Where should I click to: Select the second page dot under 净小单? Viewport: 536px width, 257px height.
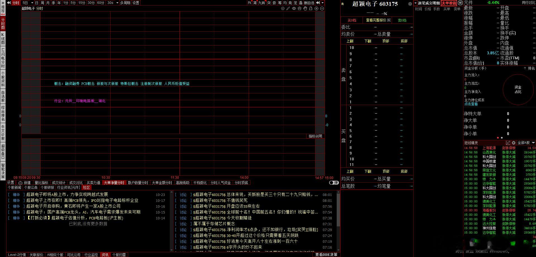[x=502, y=138]
